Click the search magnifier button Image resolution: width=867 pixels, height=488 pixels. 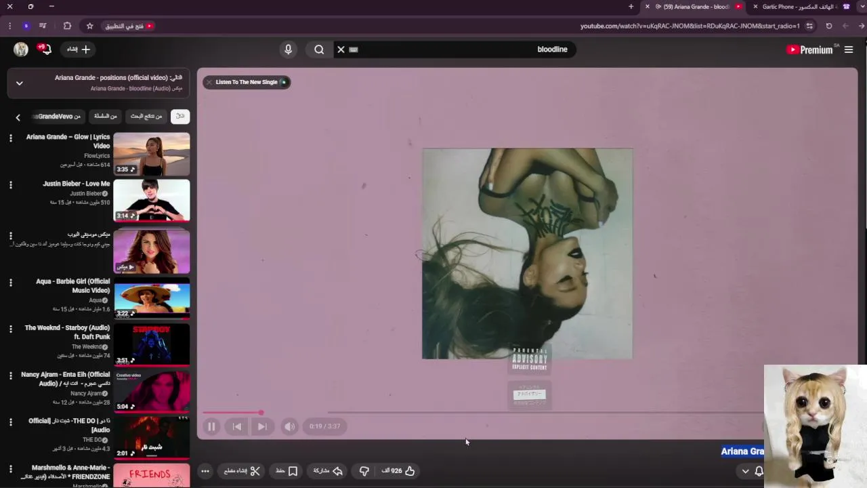tap(319, 49)
